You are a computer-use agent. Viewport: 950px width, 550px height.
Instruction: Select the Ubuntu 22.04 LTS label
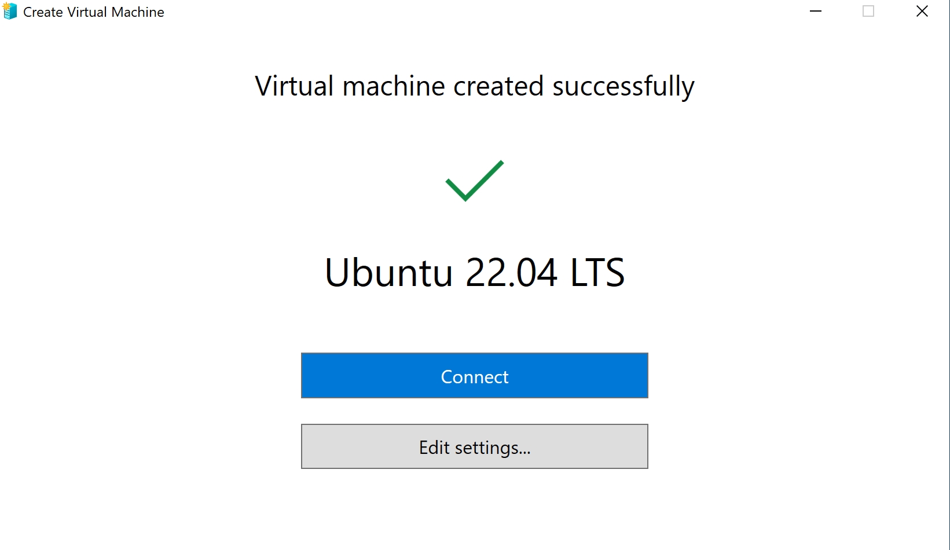pos(474,272)
